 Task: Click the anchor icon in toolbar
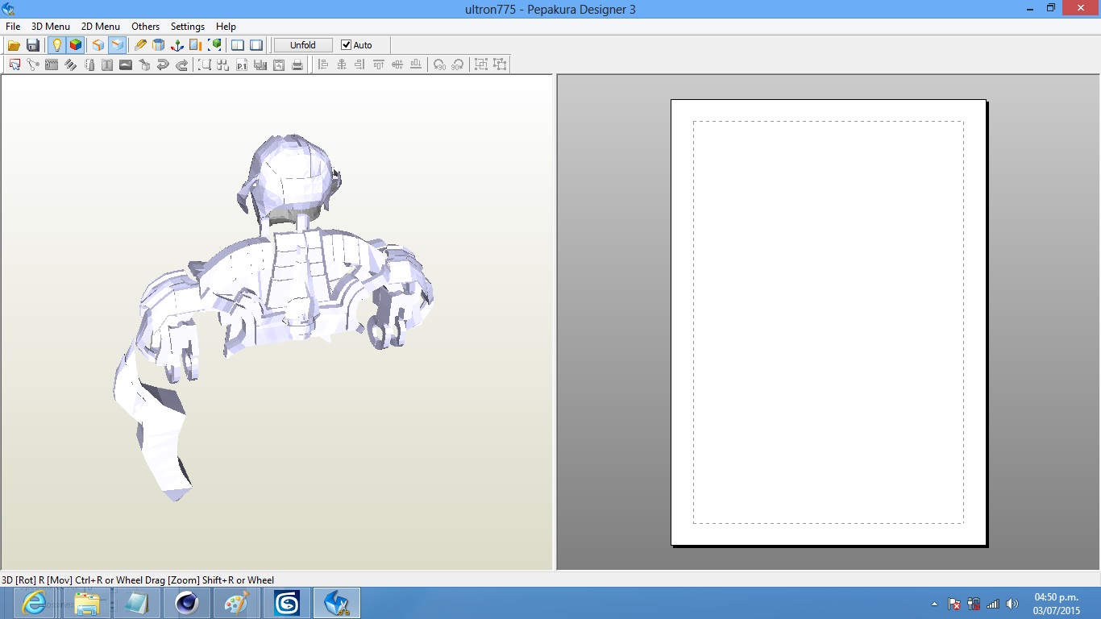[x=177, y=45]
